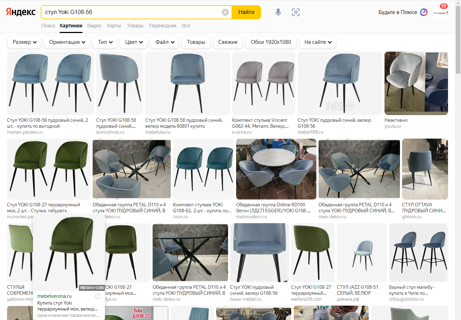Click the Найти search button
The image size is (461, 320).
point(246,12)
